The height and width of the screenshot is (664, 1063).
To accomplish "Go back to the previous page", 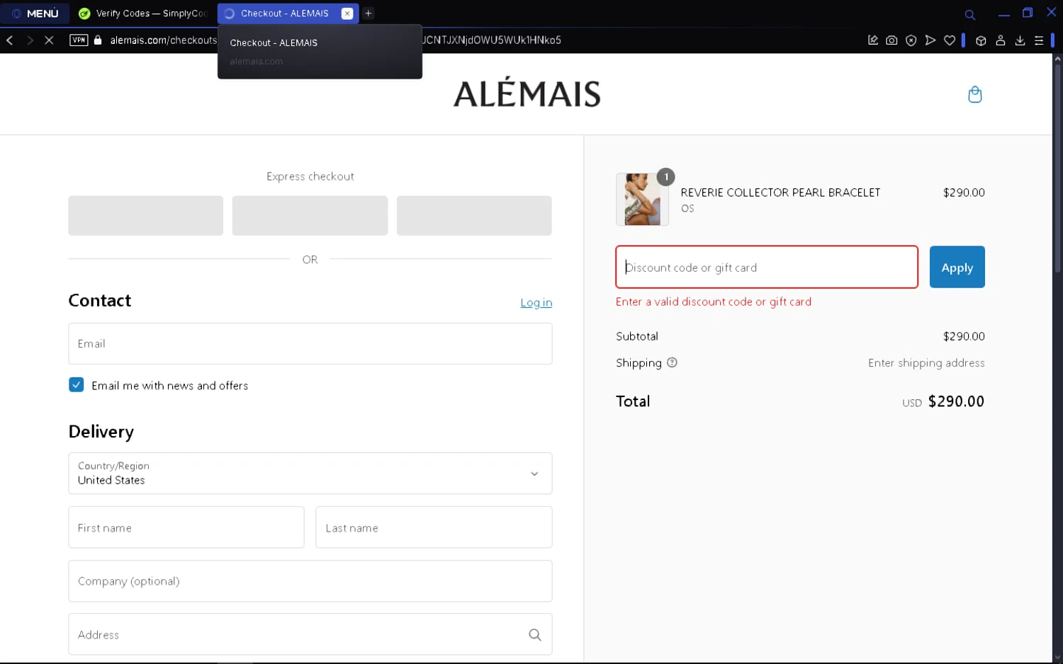I will point(10,40).
